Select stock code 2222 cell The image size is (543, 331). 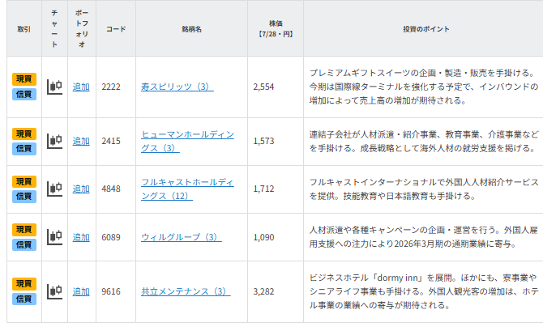coord(111,87)
